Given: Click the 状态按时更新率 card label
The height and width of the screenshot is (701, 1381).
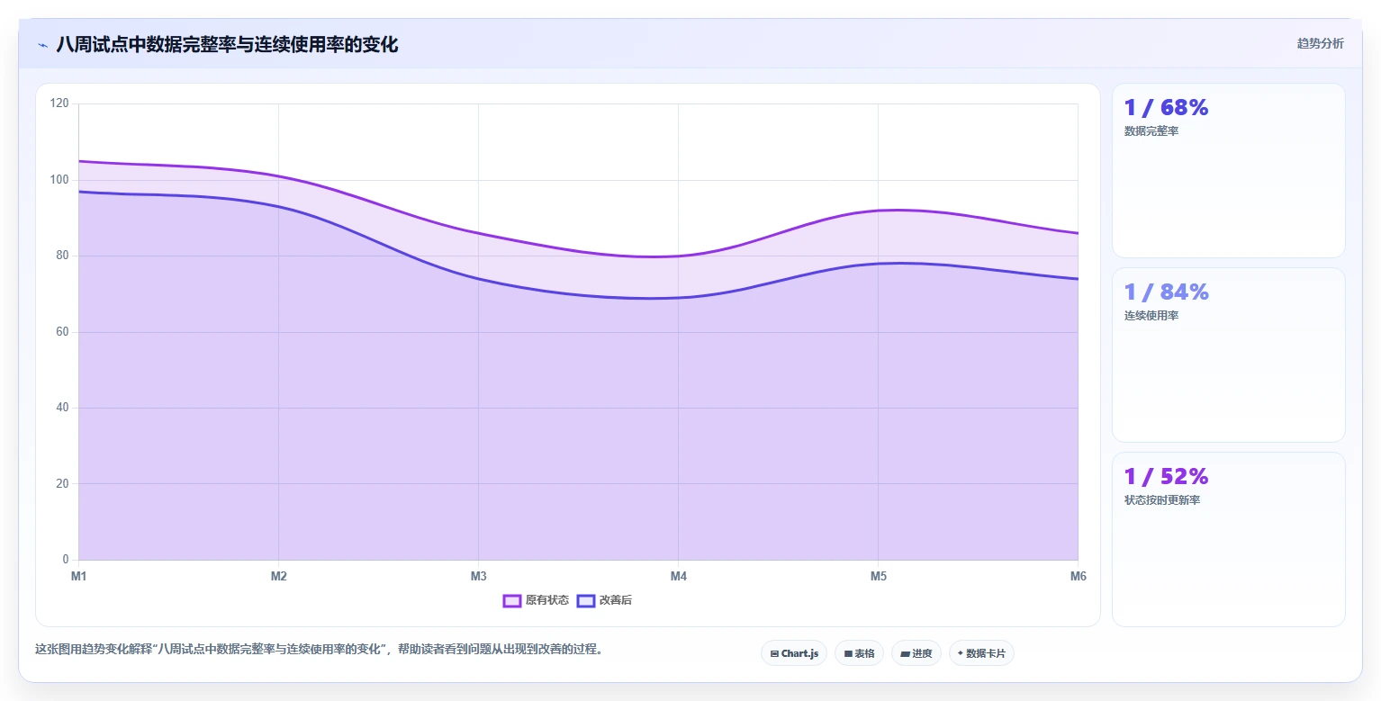Looking at the screenshot, I should pos(1162,500).
